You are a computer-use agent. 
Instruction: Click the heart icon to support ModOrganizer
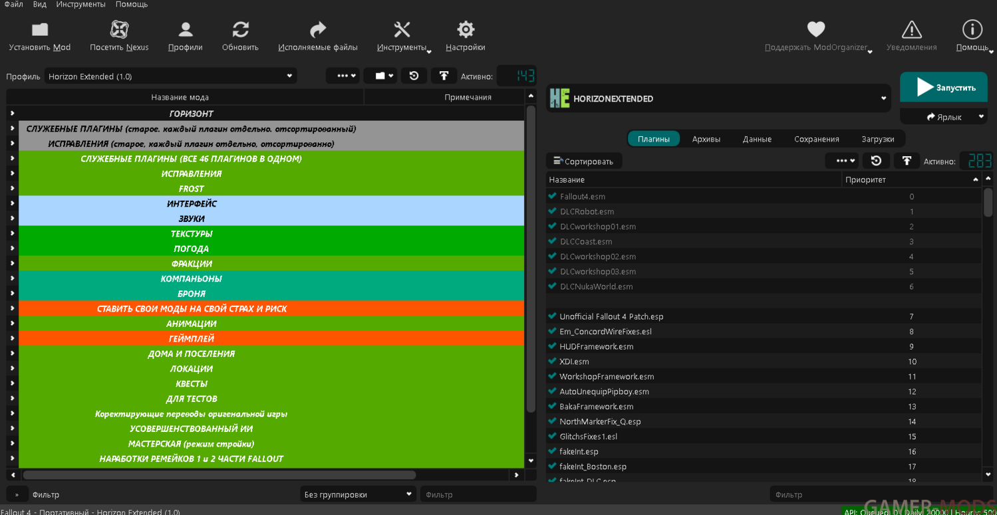point(816,29)
